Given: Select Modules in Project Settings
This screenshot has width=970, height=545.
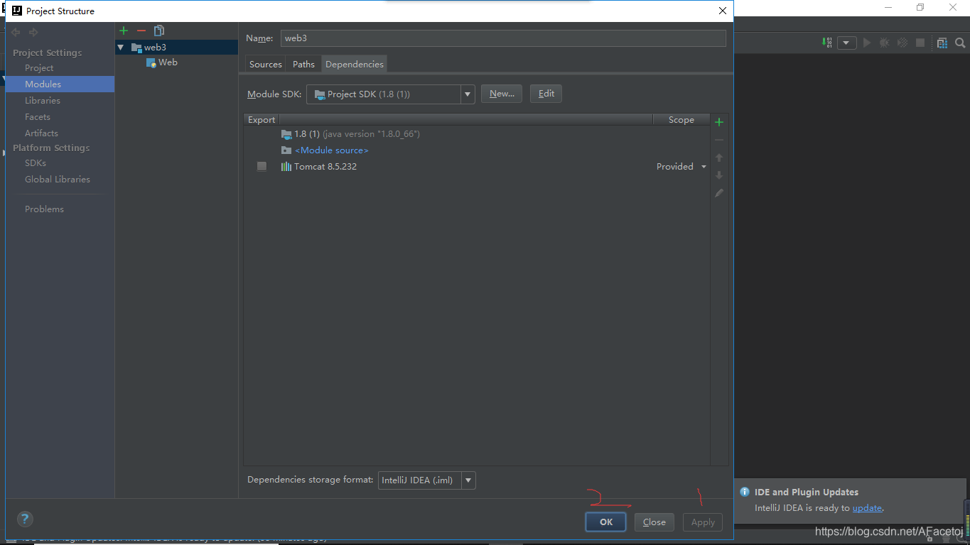Looking at the screenshot, I should tap(60, 84).
